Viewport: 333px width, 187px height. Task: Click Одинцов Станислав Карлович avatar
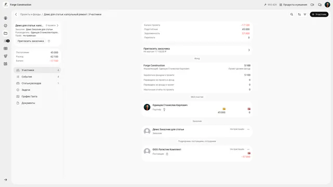coord(147,108)
